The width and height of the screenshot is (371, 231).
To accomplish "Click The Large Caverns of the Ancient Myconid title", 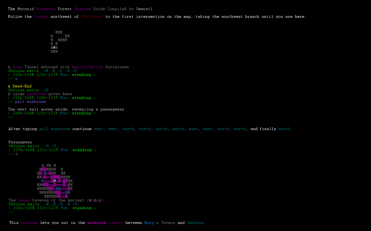I will (x=56, y=200).
